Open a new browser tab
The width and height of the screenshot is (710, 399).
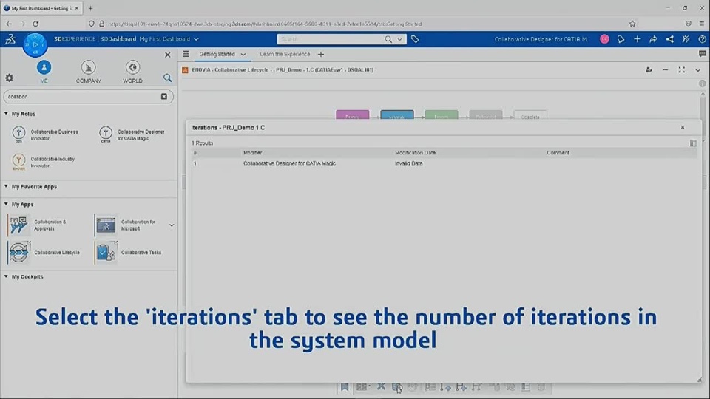pos(90,8)
